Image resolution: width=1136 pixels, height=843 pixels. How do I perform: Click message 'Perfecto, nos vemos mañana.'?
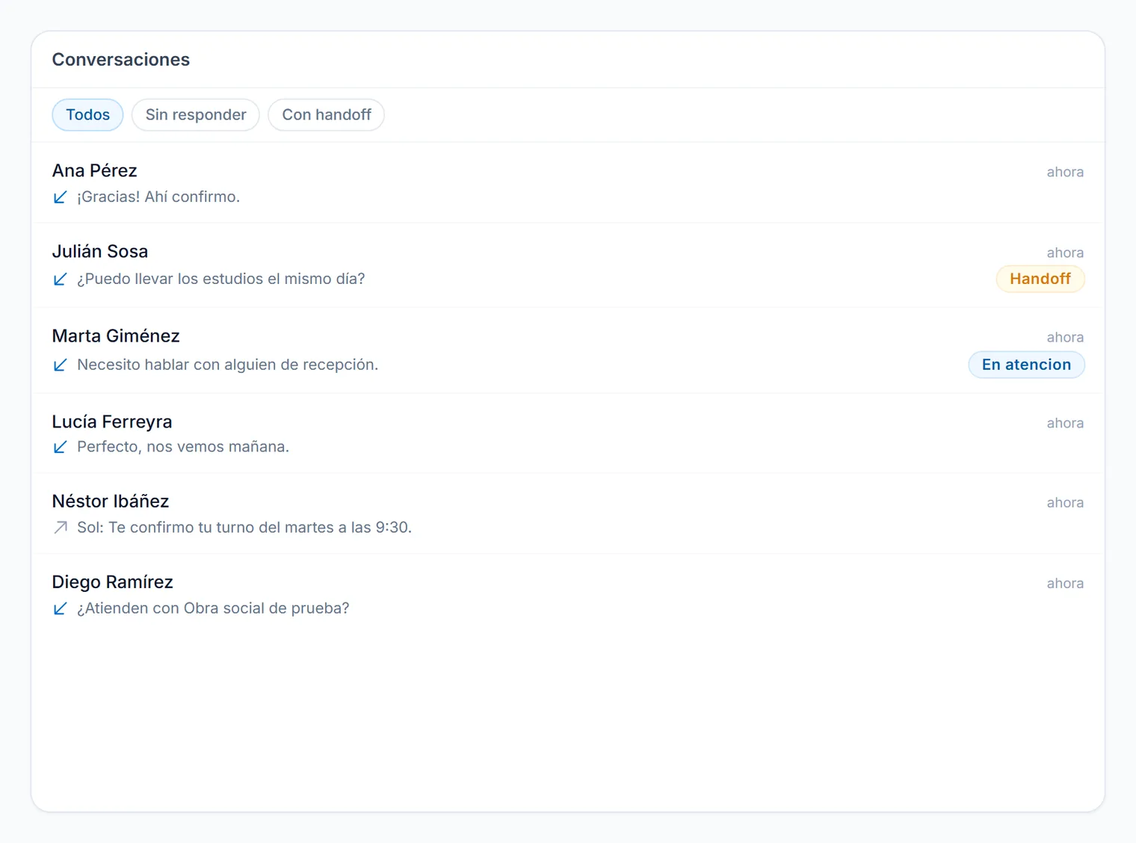pyautogui.click(x=183, y=447)
